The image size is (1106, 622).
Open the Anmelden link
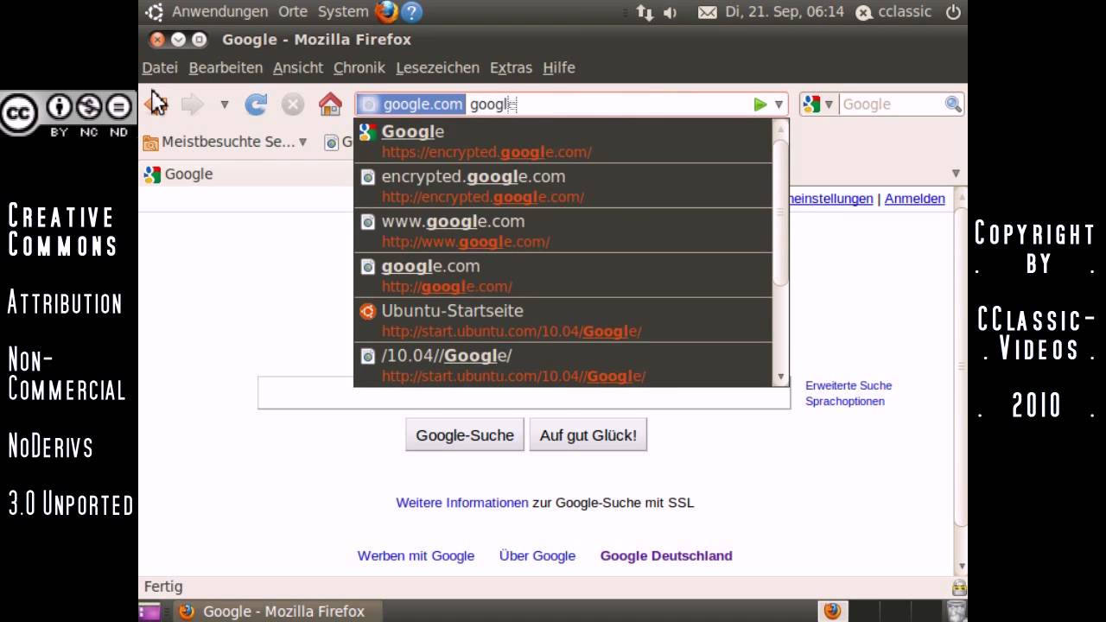(x=914, y=199)
